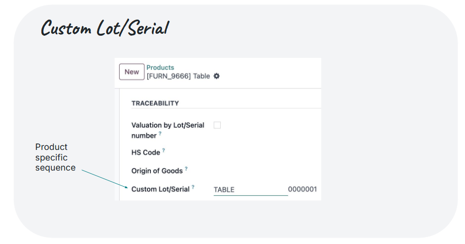The image size is (465, 244).
Task: Go back to the Products breadcrumb
Action: click(160, 68)
